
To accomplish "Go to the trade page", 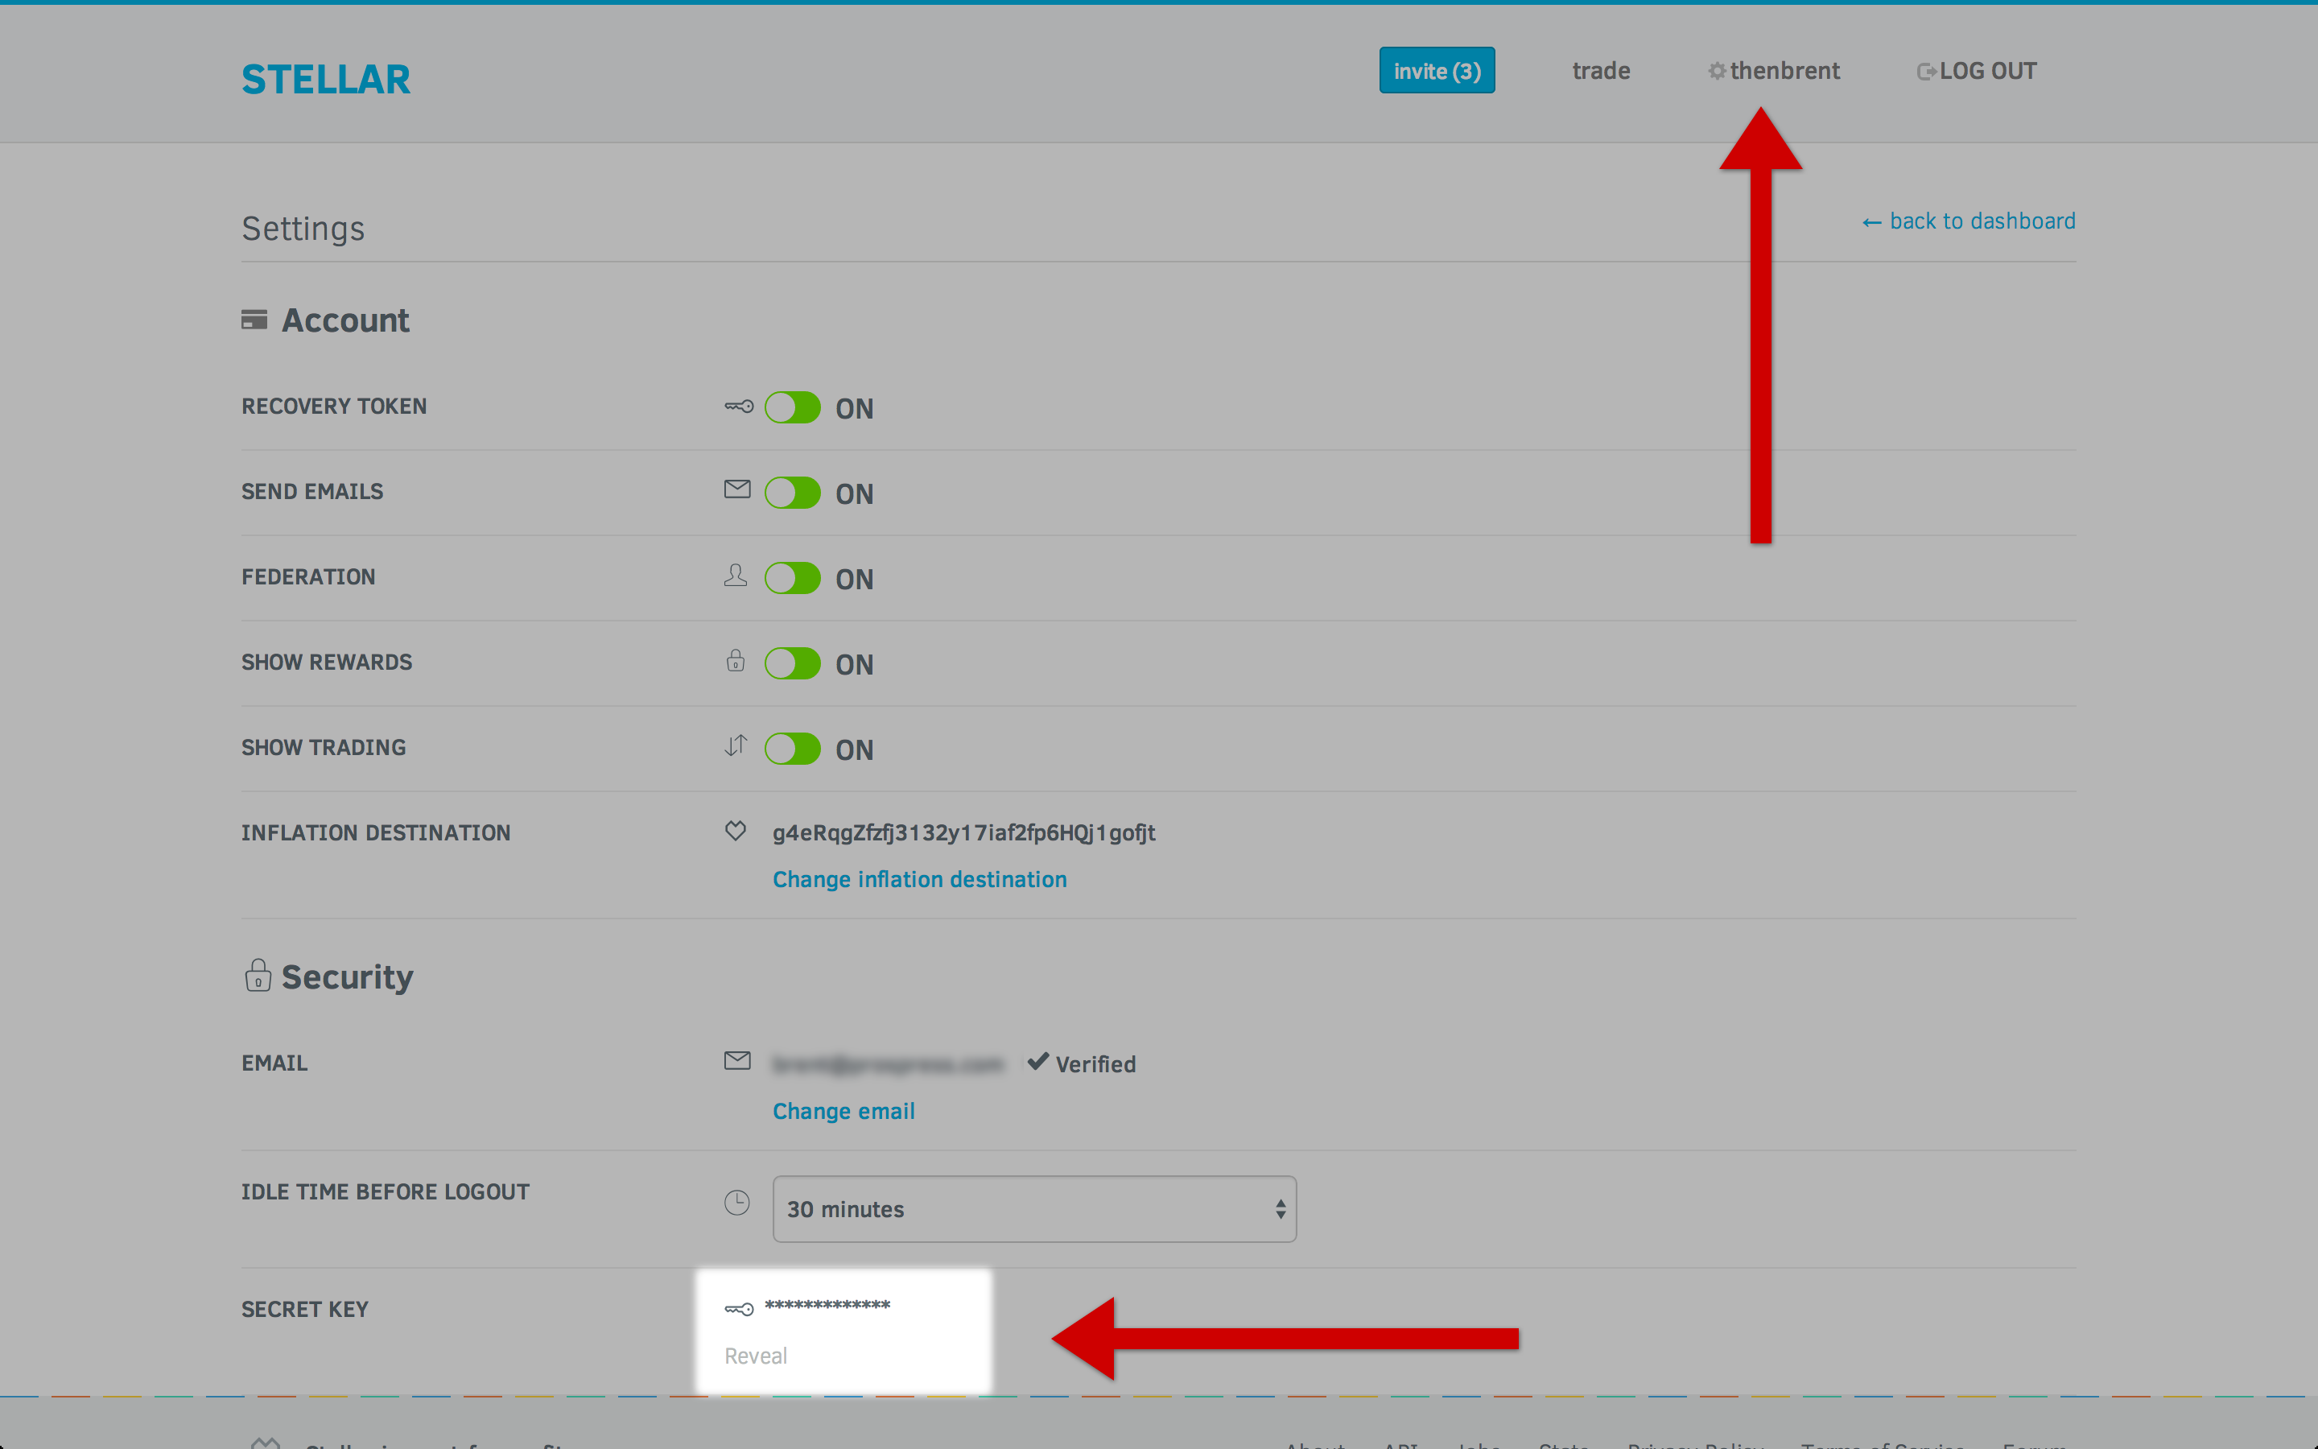I will pos(1601,71).
